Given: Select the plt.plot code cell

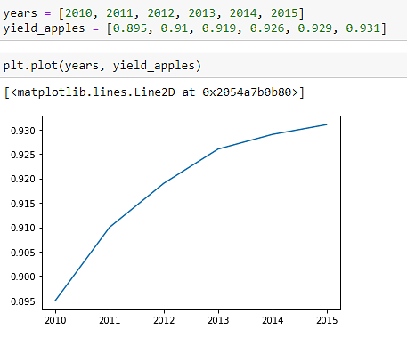Looking at the screenshot, I should (x=203, y=65).
